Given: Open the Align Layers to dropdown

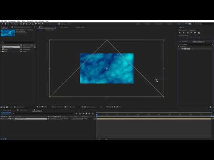Looking at the screenshot, I should pos(193,30).
